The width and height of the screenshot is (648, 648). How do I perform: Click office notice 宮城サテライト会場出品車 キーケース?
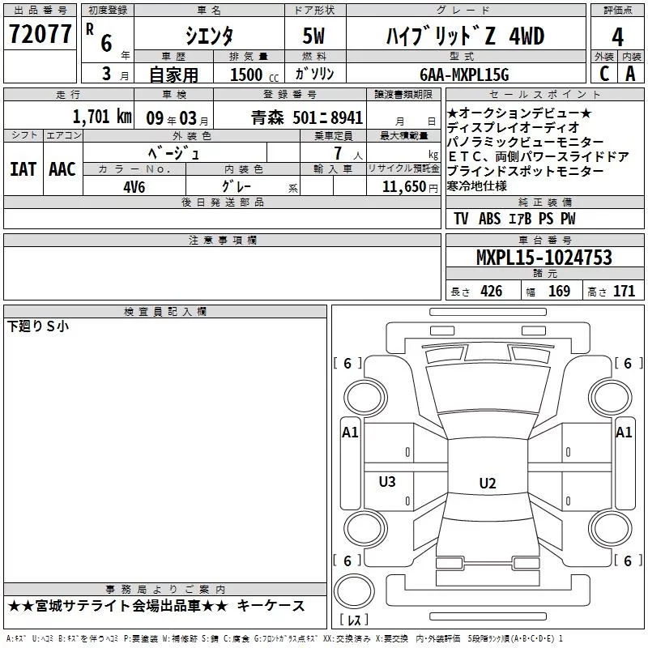(x=156, y=606)
